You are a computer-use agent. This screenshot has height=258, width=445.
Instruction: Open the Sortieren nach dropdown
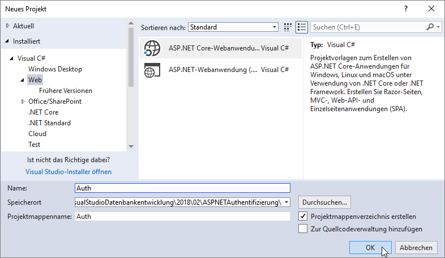point(233,27)
